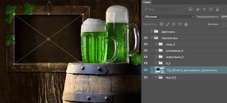Open the Вид layer filter dropdown

[x=160, y=9]
